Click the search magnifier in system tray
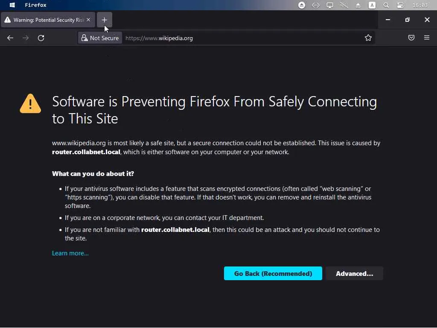Screen dimensions: 437x328 [386, 5]
